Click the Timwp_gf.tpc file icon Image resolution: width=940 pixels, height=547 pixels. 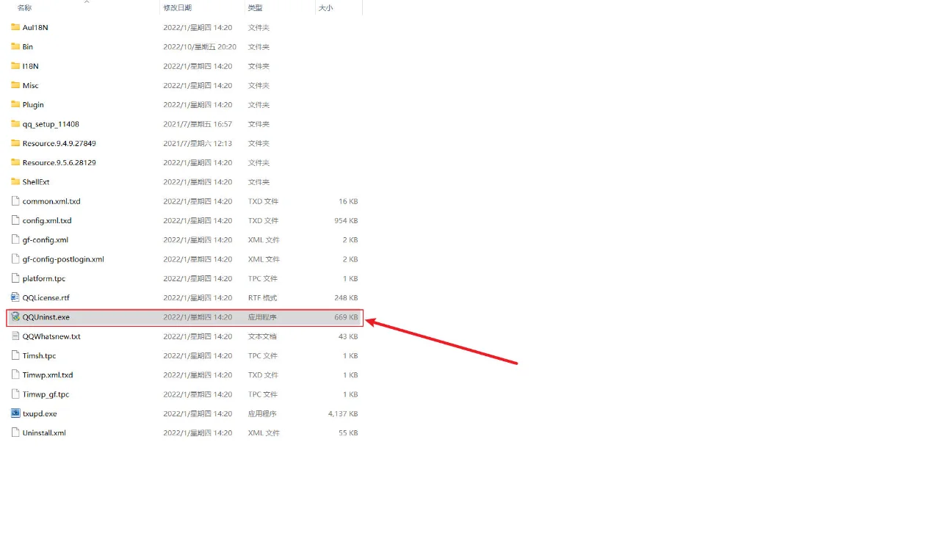(15, 394)
